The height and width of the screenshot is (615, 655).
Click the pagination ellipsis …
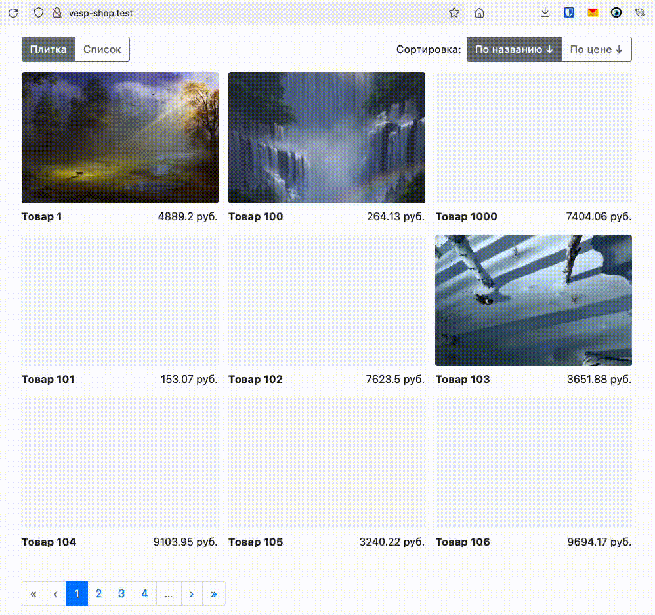(x=169, y=593)
